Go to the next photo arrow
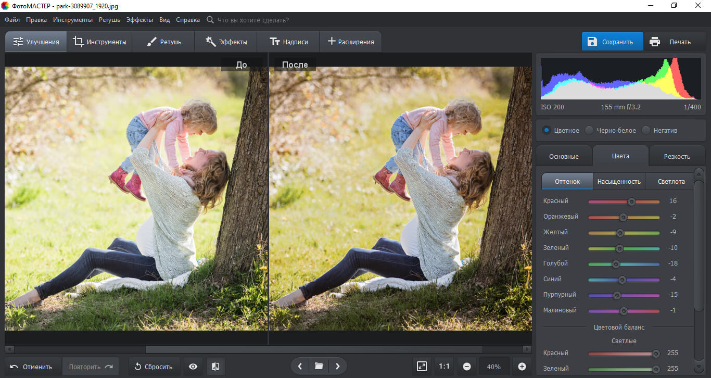Image resolution: width=711 pixels, height=378 pixels. click(337, 367)
